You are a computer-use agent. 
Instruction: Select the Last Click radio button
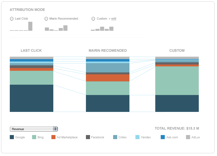[x=11, y=19]
